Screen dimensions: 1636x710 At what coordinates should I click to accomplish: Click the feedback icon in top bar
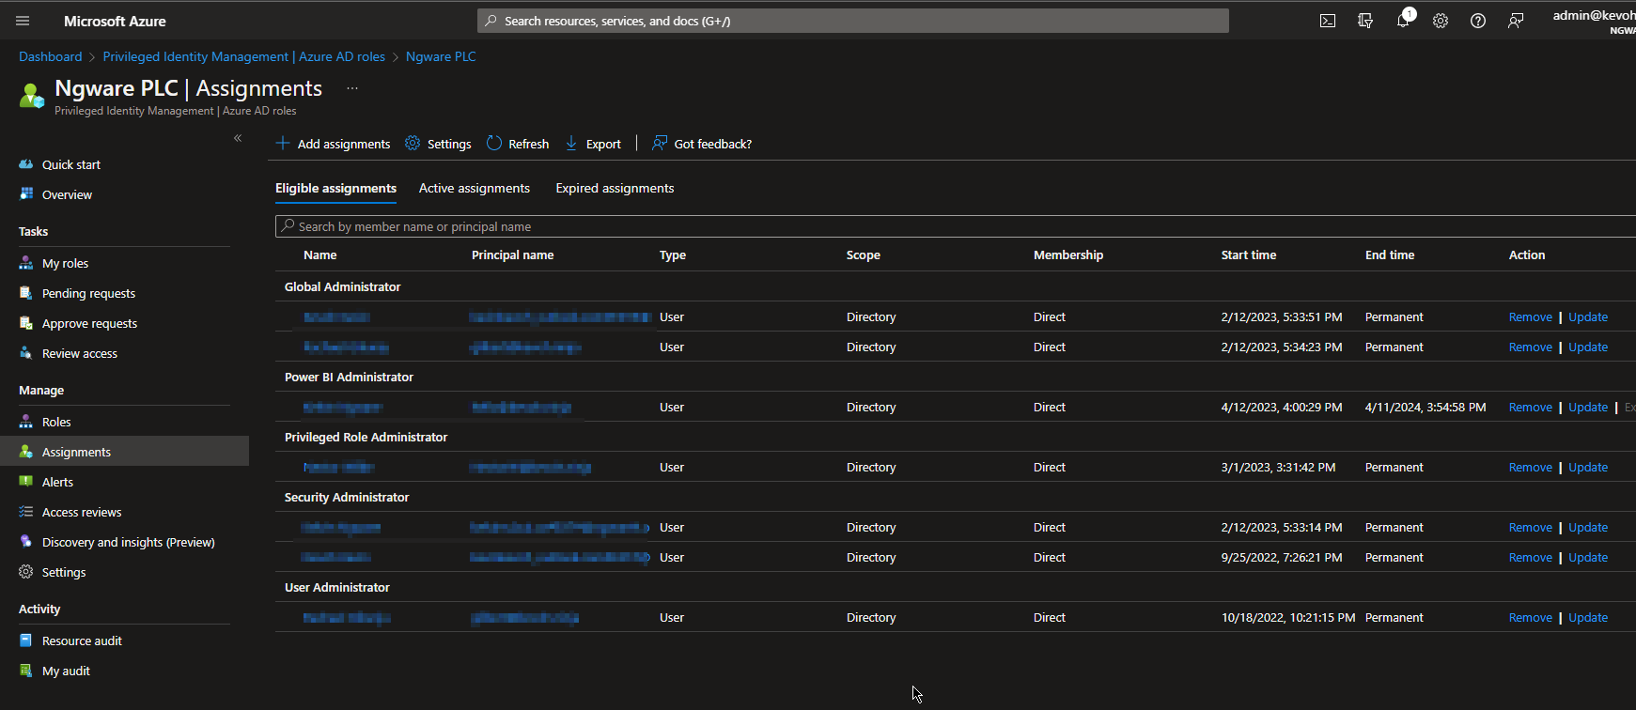coord(1516,21)
